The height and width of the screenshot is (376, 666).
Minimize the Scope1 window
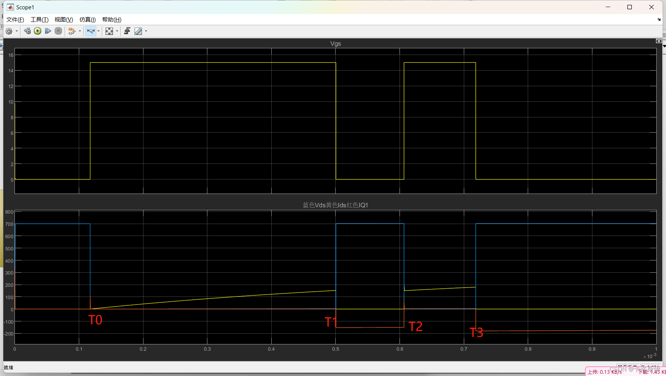click(x=608, y=7)
